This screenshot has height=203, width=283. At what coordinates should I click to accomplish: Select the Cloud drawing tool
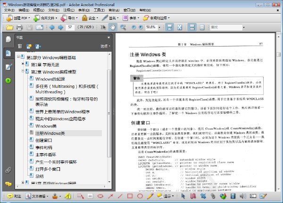click(x=100, y=196)
